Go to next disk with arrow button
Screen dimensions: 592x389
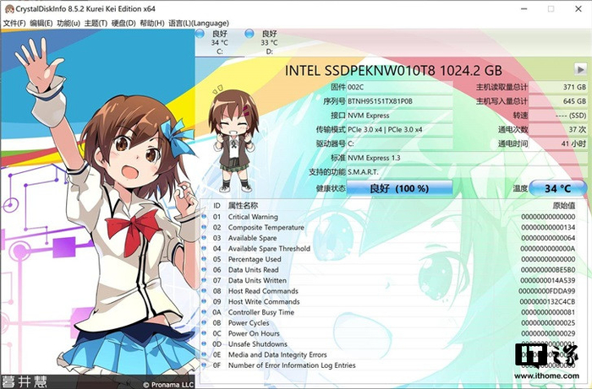click(x=580, y=69)
